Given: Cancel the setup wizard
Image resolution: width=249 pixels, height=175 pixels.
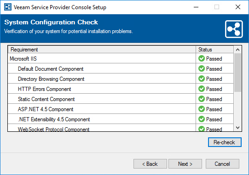Looking at the screenshot, I should tap(222, 164).
